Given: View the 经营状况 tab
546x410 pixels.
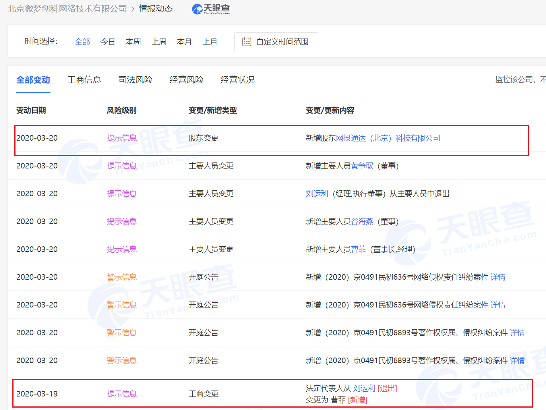Looking at the screenshot, I should click(238, 80).
